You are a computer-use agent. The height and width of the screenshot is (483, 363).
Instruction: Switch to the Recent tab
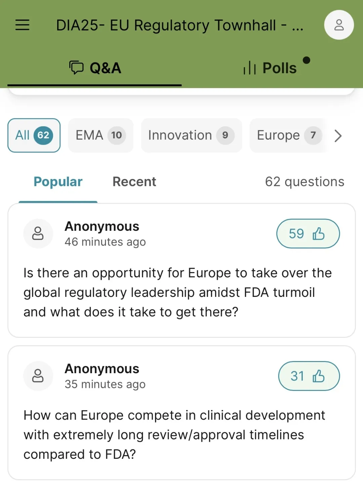point(134,182)
